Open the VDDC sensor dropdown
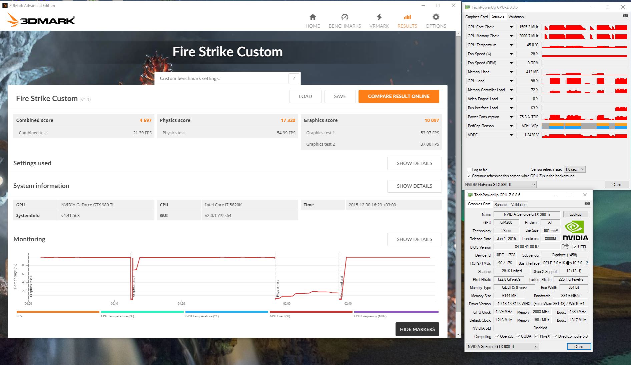 click(x=511, y=135)
